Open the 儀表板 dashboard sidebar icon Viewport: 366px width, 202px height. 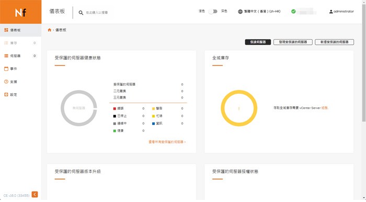click(x=6, y=30)
